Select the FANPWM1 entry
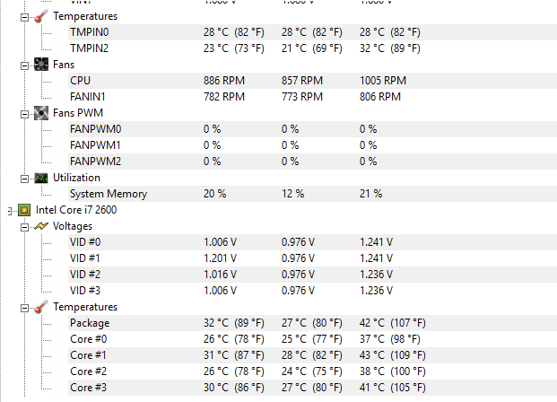The image size is (557, 402). 95,145
